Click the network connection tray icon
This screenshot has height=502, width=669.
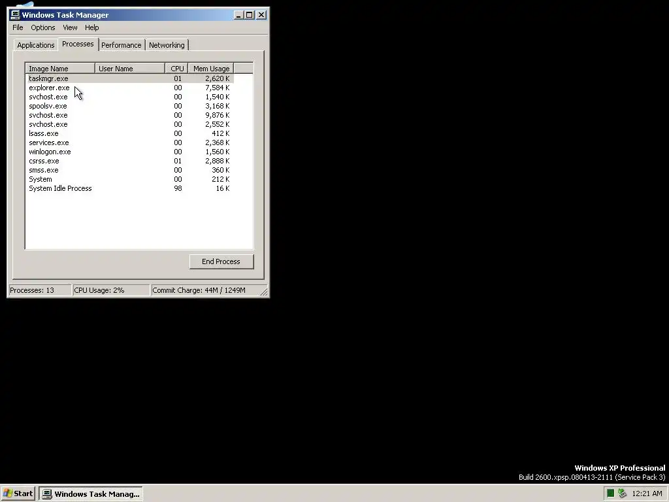tap(622, 494)
